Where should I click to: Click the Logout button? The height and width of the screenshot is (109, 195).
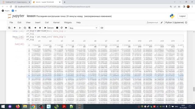coord(182,16)
